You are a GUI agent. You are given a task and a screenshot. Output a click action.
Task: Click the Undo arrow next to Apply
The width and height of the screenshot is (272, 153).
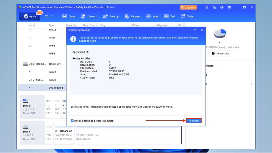[47, 16]
